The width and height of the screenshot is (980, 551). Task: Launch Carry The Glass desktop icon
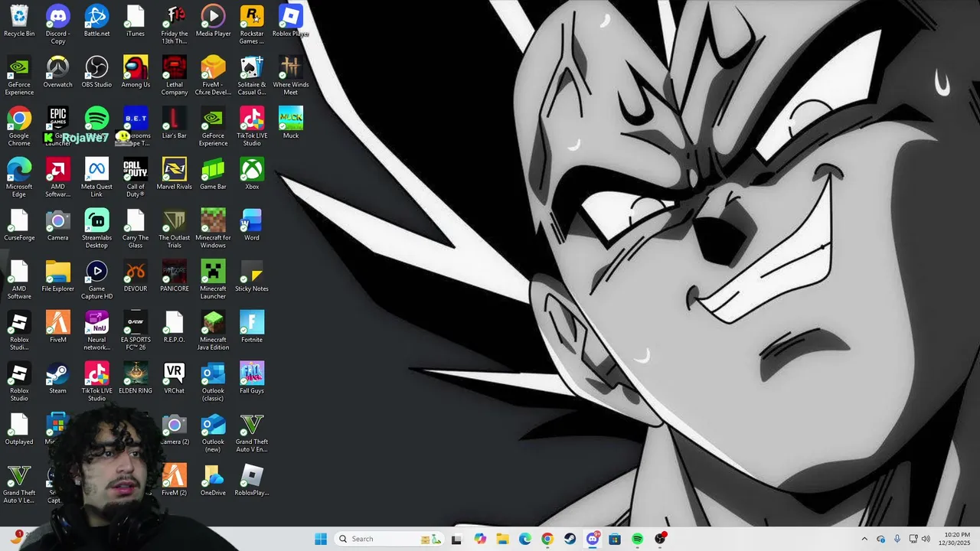click(136, 229)
